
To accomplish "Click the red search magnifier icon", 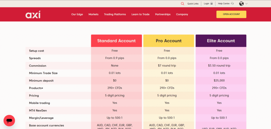I will click(183, 4).
